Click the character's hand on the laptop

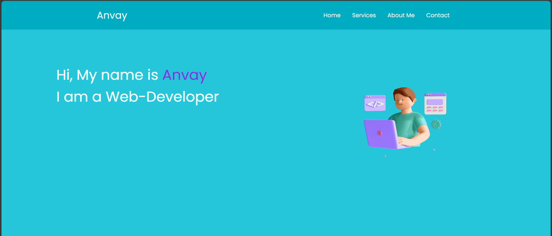[x=404, y=141]
